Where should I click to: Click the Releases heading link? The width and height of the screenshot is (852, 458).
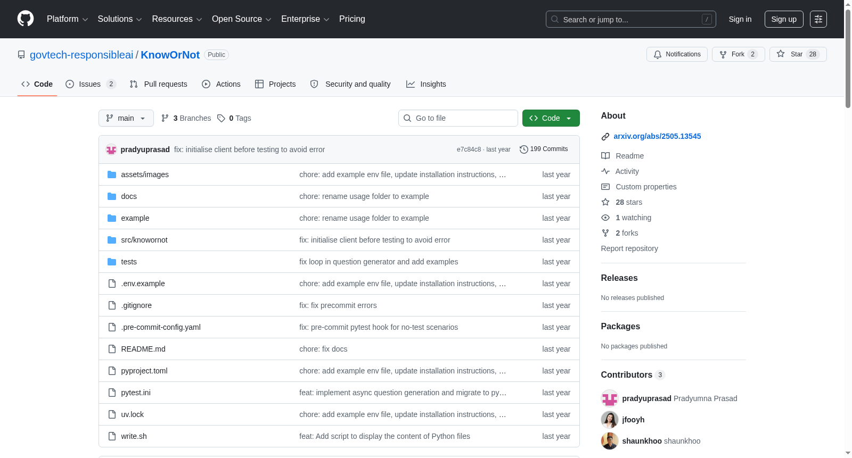tap(619, 278)
